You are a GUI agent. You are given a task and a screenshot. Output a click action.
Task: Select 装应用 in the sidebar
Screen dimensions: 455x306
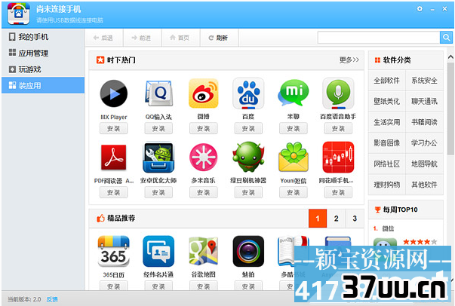click(x=43, y=85)
